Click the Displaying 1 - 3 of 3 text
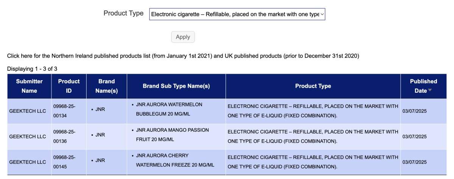This screenshot has height=179, width=454. tap(32, 69)
